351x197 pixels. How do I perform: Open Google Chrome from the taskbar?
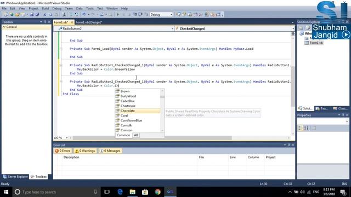coord(157,192)
